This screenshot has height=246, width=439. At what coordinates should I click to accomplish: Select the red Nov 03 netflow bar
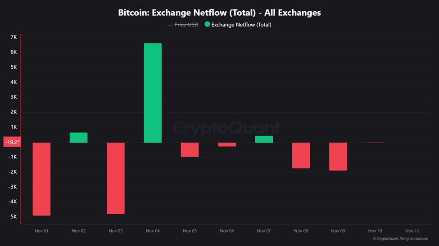point(116,178)
